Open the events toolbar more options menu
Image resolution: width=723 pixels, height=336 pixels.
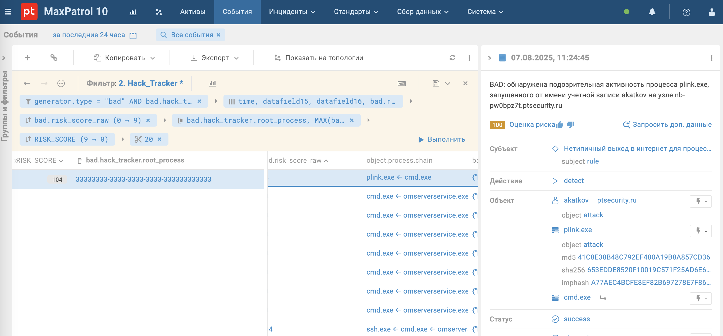pos(469,58)
